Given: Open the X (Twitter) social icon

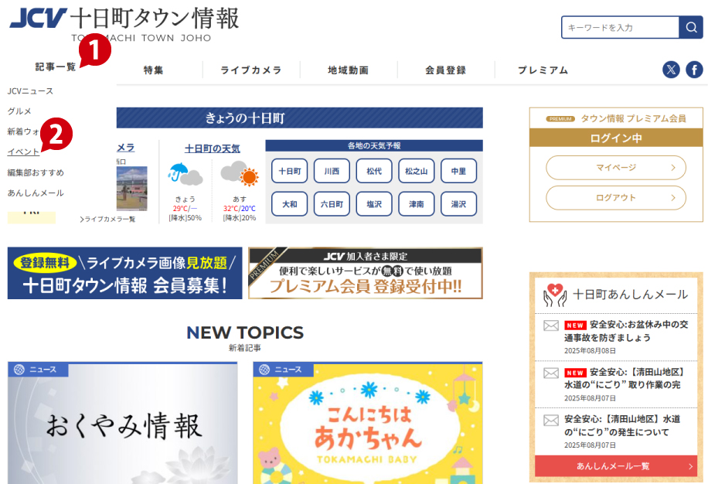Looking at the screenshot, I should pyautogui.click(x=671, y=70).
